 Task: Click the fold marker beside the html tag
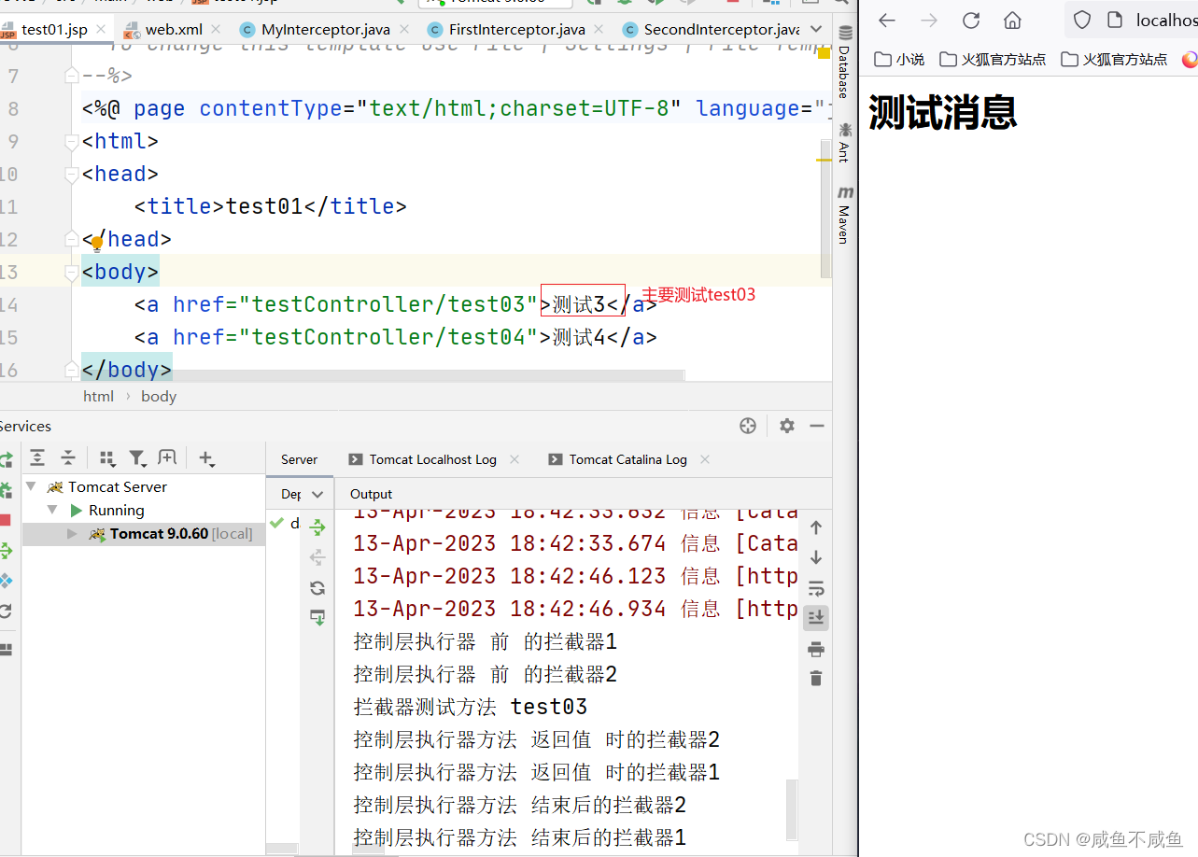pyautogui.click(x=72, y=142)
